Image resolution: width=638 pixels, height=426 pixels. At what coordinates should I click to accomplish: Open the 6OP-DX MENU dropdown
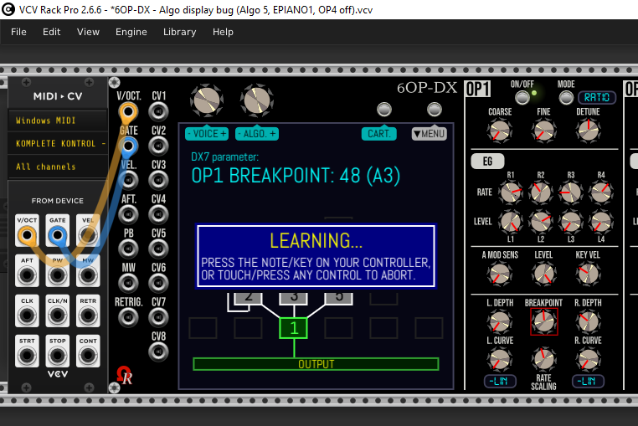tap(429, 134)
